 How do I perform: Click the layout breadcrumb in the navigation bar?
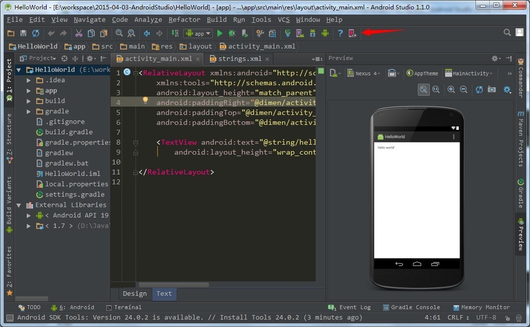point(196,47)
